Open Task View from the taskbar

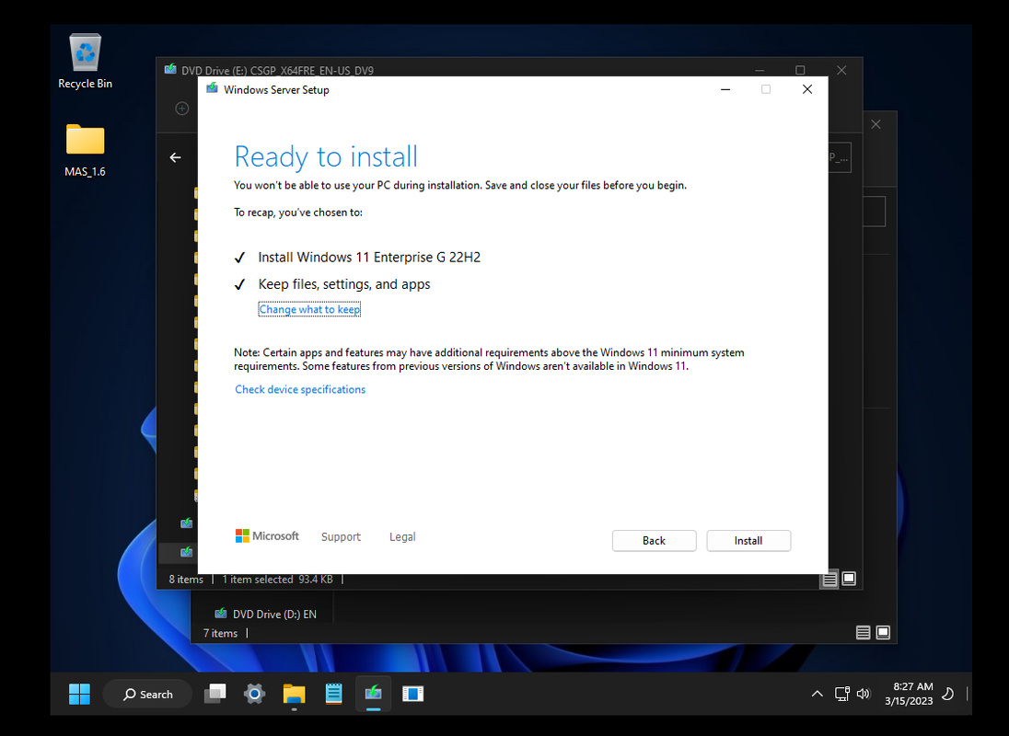tap(215, 694)
